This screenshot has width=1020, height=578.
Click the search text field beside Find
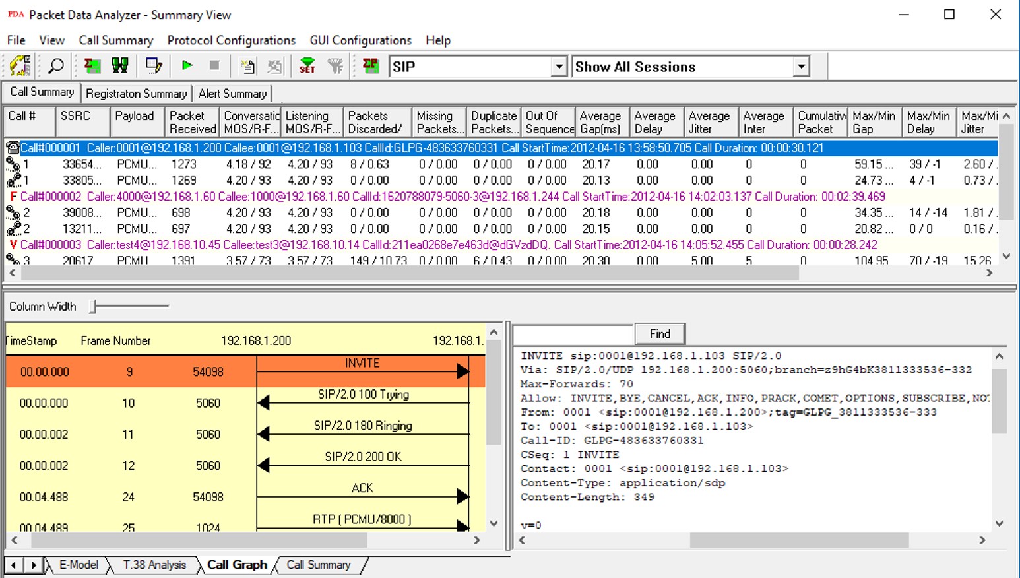[x=573, y=334]
